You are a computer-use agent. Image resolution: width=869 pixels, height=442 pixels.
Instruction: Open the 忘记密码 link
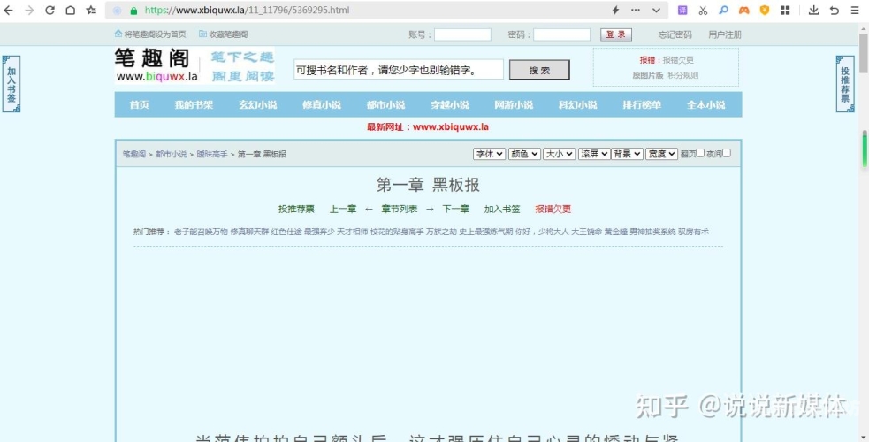pyautogui.click(x=675, y=34)
